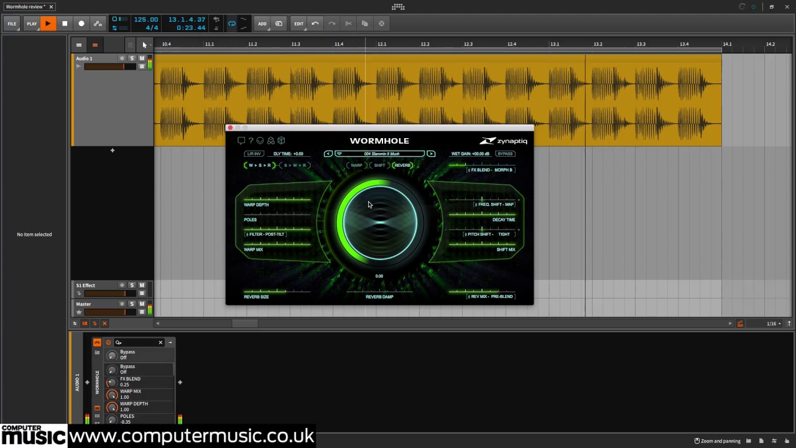Clear the device parameter search field
Viewport: 796px width, 448px height.
click(x=160, y=342)
